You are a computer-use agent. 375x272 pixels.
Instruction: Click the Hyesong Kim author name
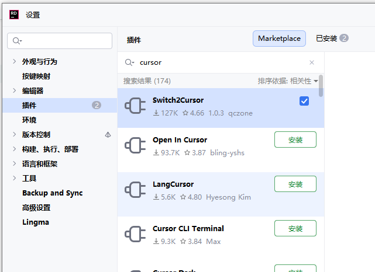coord(228,197)
